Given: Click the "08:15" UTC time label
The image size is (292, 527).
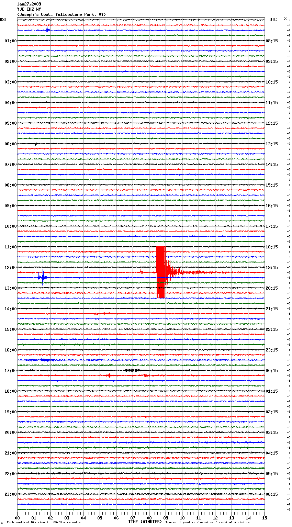Looking at the screenshot, I should [x=272, y=41].
